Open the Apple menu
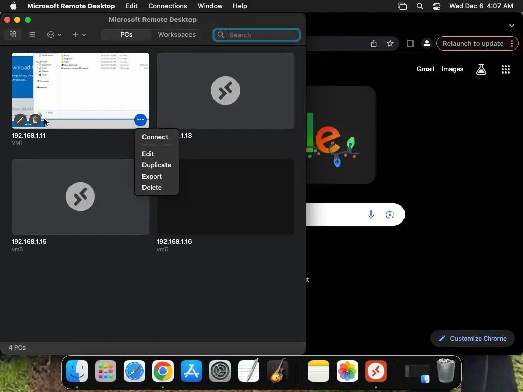The width and height of the screenshot is (523, 392). pos(13,6)
